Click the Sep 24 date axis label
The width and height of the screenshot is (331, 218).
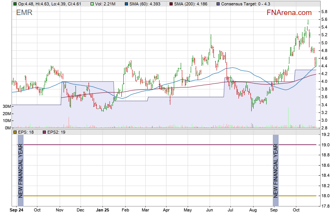(17, 210)
